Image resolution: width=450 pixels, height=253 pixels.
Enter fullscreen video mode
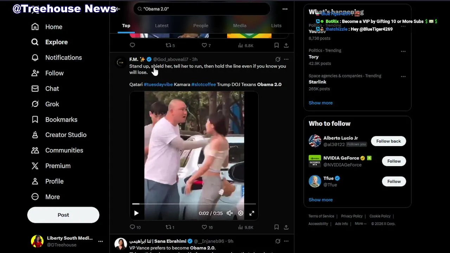click(252, 213)
